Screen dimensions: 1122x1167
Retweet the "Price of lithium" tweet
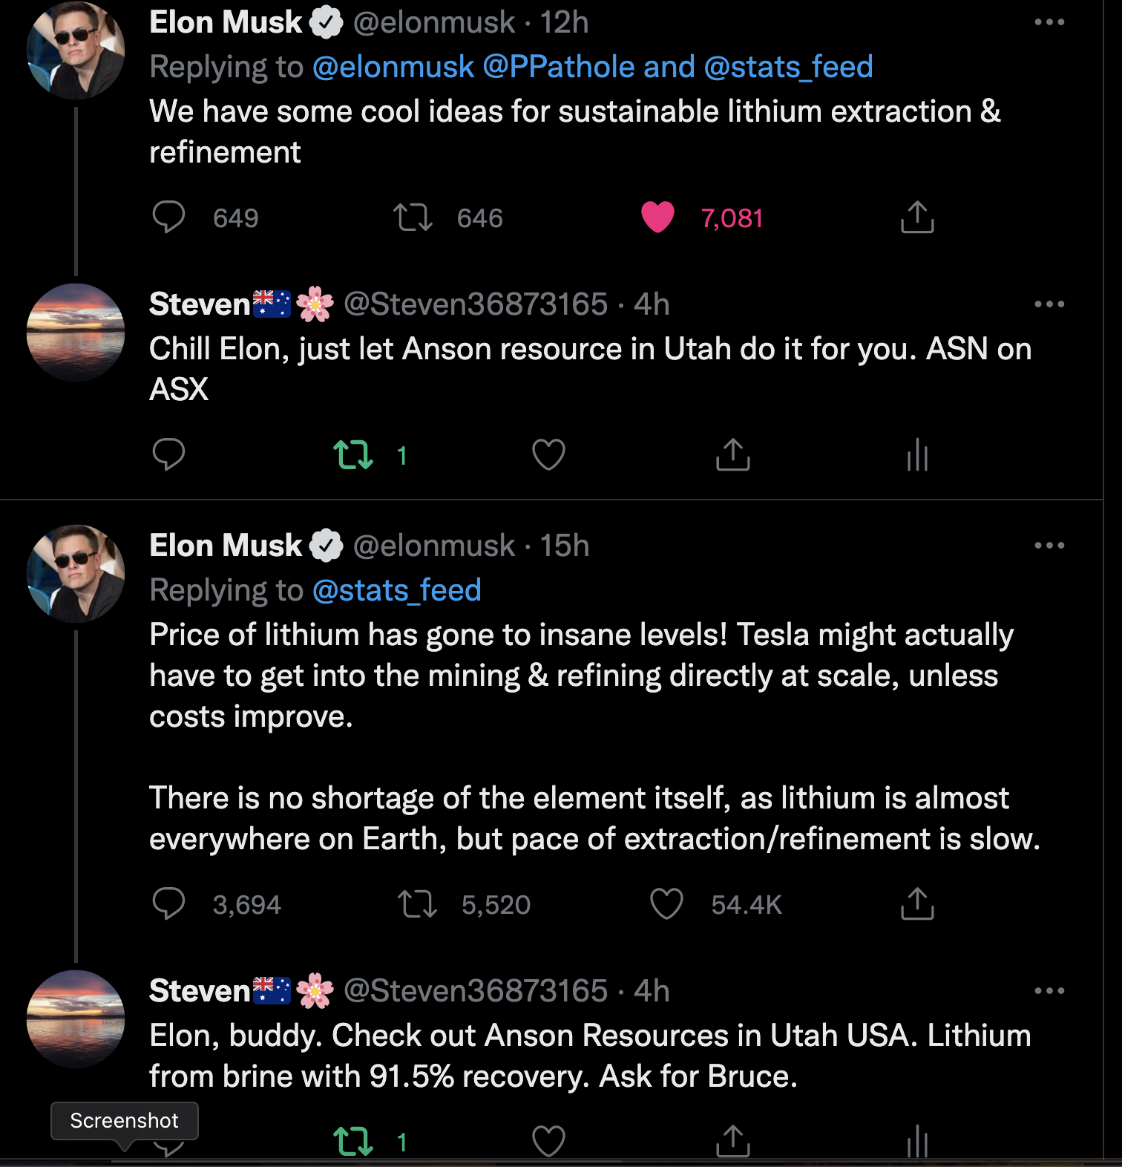coord(417,904)
